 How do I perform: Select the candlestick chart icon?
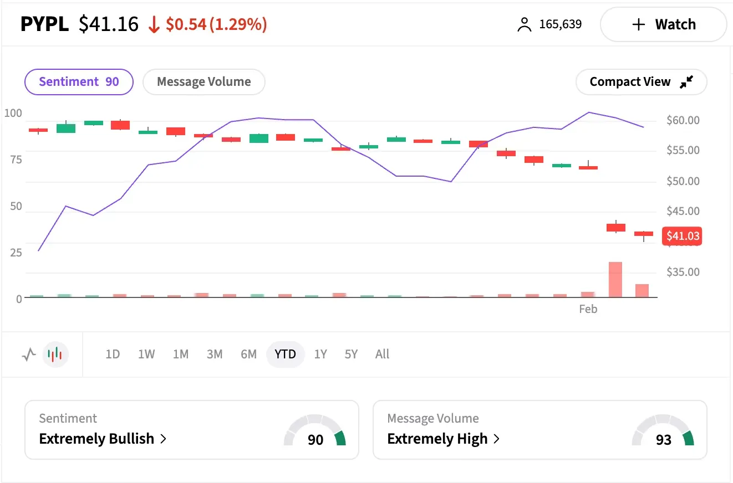pos(55,354)
